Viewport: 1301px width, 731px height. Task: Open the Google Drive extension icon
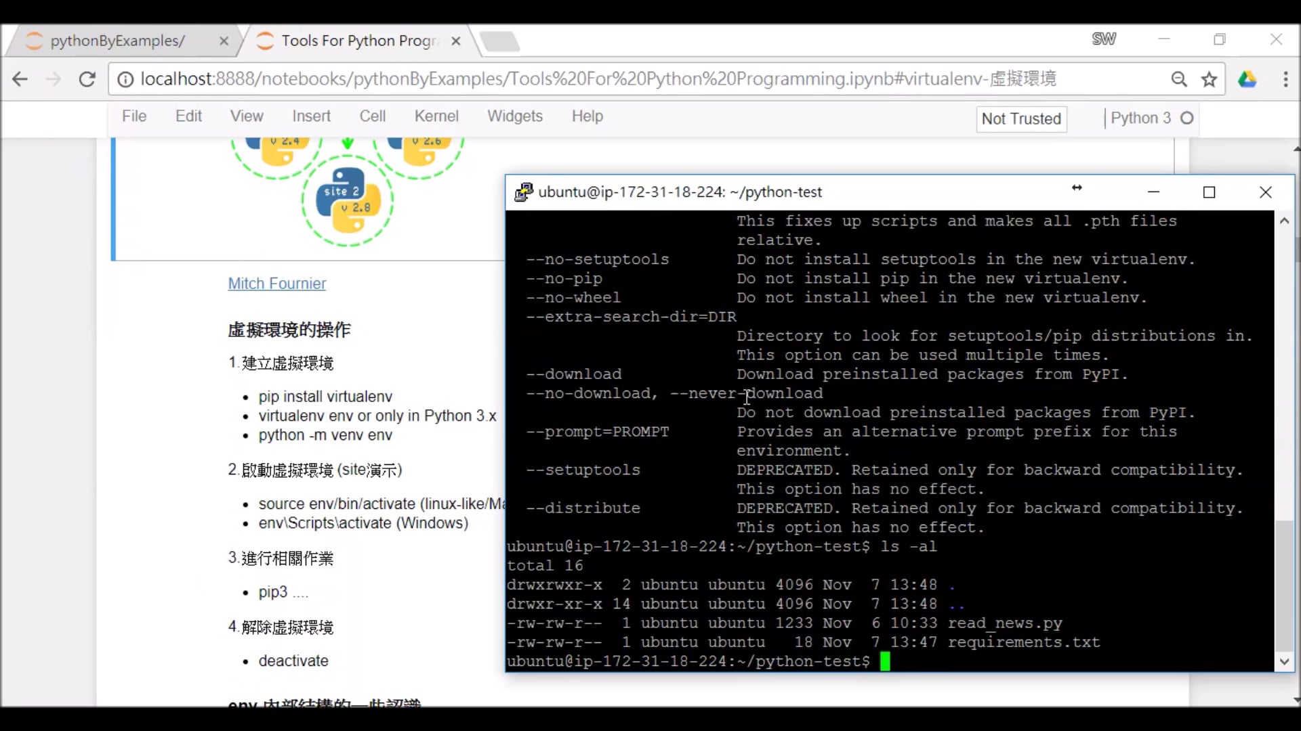[1248, 79]
